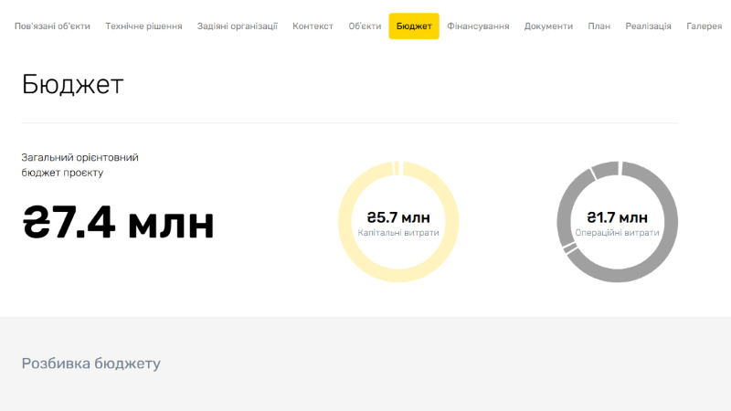The image size is (731, 411).
Task: Click the ₴7.4 млн total budget figure
Action: click(x=118, y=224)
